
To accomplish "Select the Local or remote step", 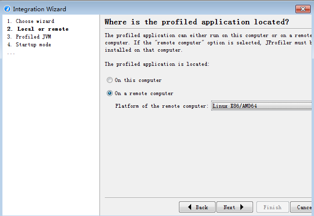I will tap(38, 29).
